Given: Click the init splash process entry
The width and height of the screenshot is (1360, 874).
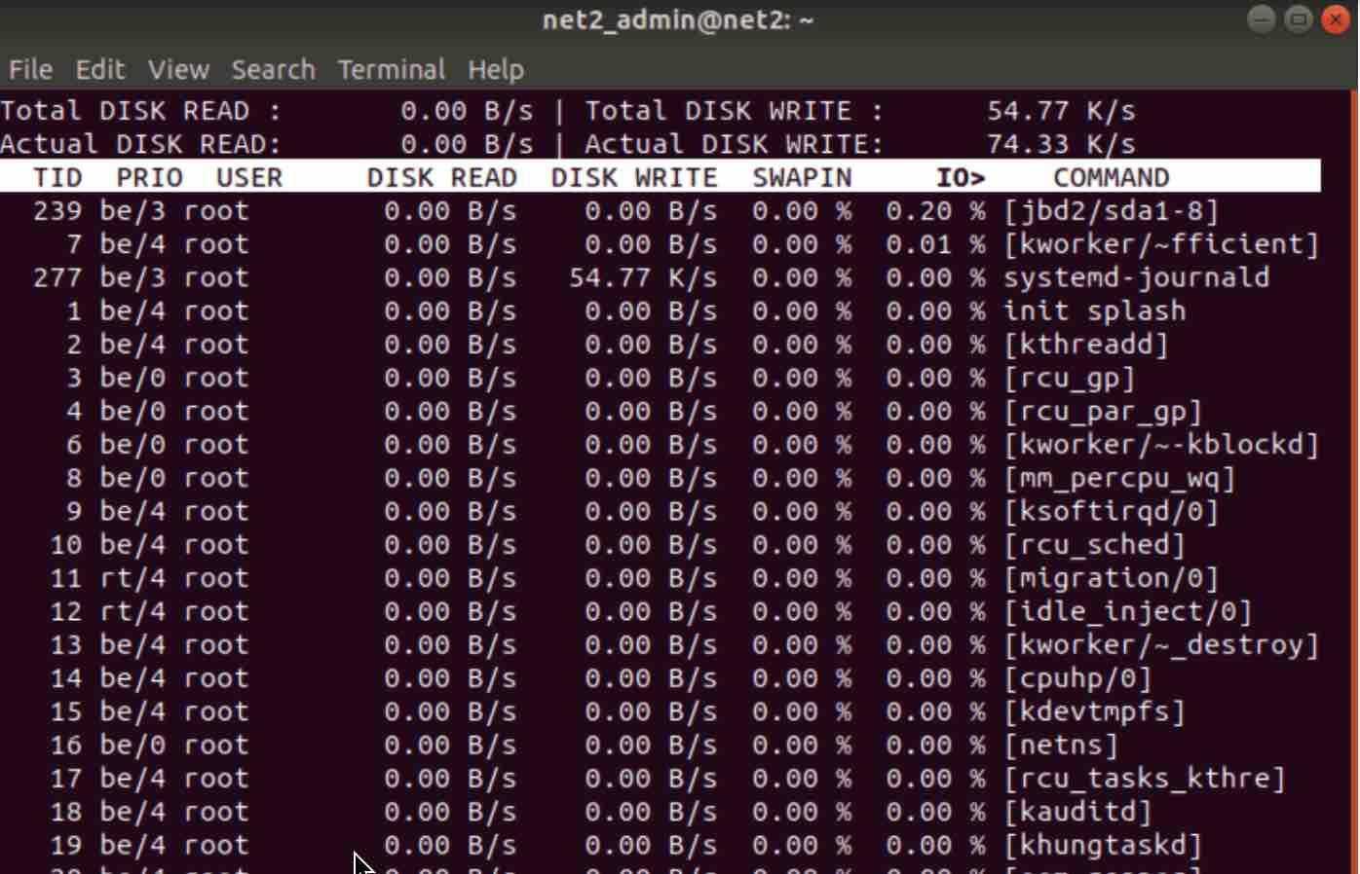Looking at the screenshot, I should pos(1094,311).
